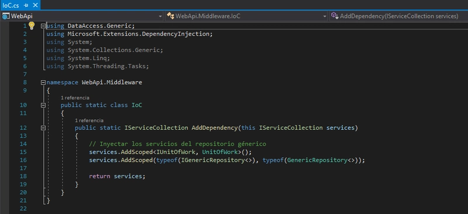The image size is (468, 214).
Task: Open '1 referencia' link above class IoC
Action: point(75,98)
